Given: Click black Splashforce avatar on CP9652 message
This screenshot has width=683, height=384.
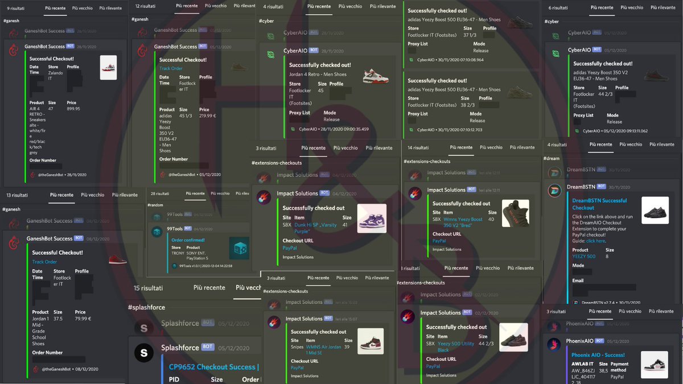Looking at the screenshot, I should pyautogui.click(x=144, y=353).
